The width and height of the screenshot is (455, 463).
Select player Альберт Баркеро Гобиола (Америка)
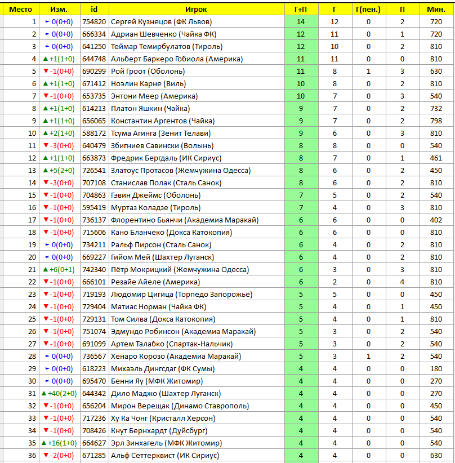point(177,59)
